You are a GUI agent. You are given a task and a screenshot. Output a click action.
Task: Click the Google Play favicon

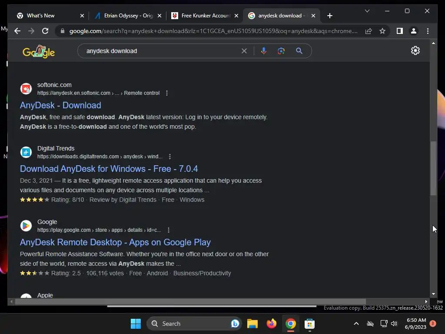tap(26, 226)
